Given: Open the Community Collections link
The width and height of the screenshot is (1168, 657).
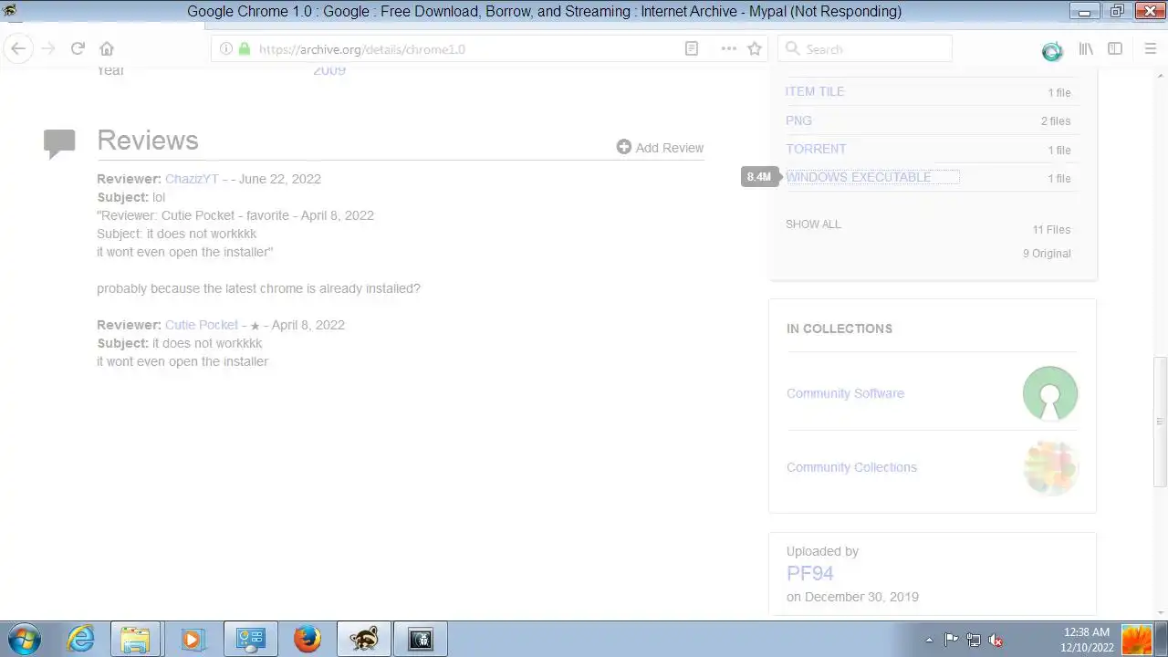Looking at the screenshot, I should click(x=851, y=467).
